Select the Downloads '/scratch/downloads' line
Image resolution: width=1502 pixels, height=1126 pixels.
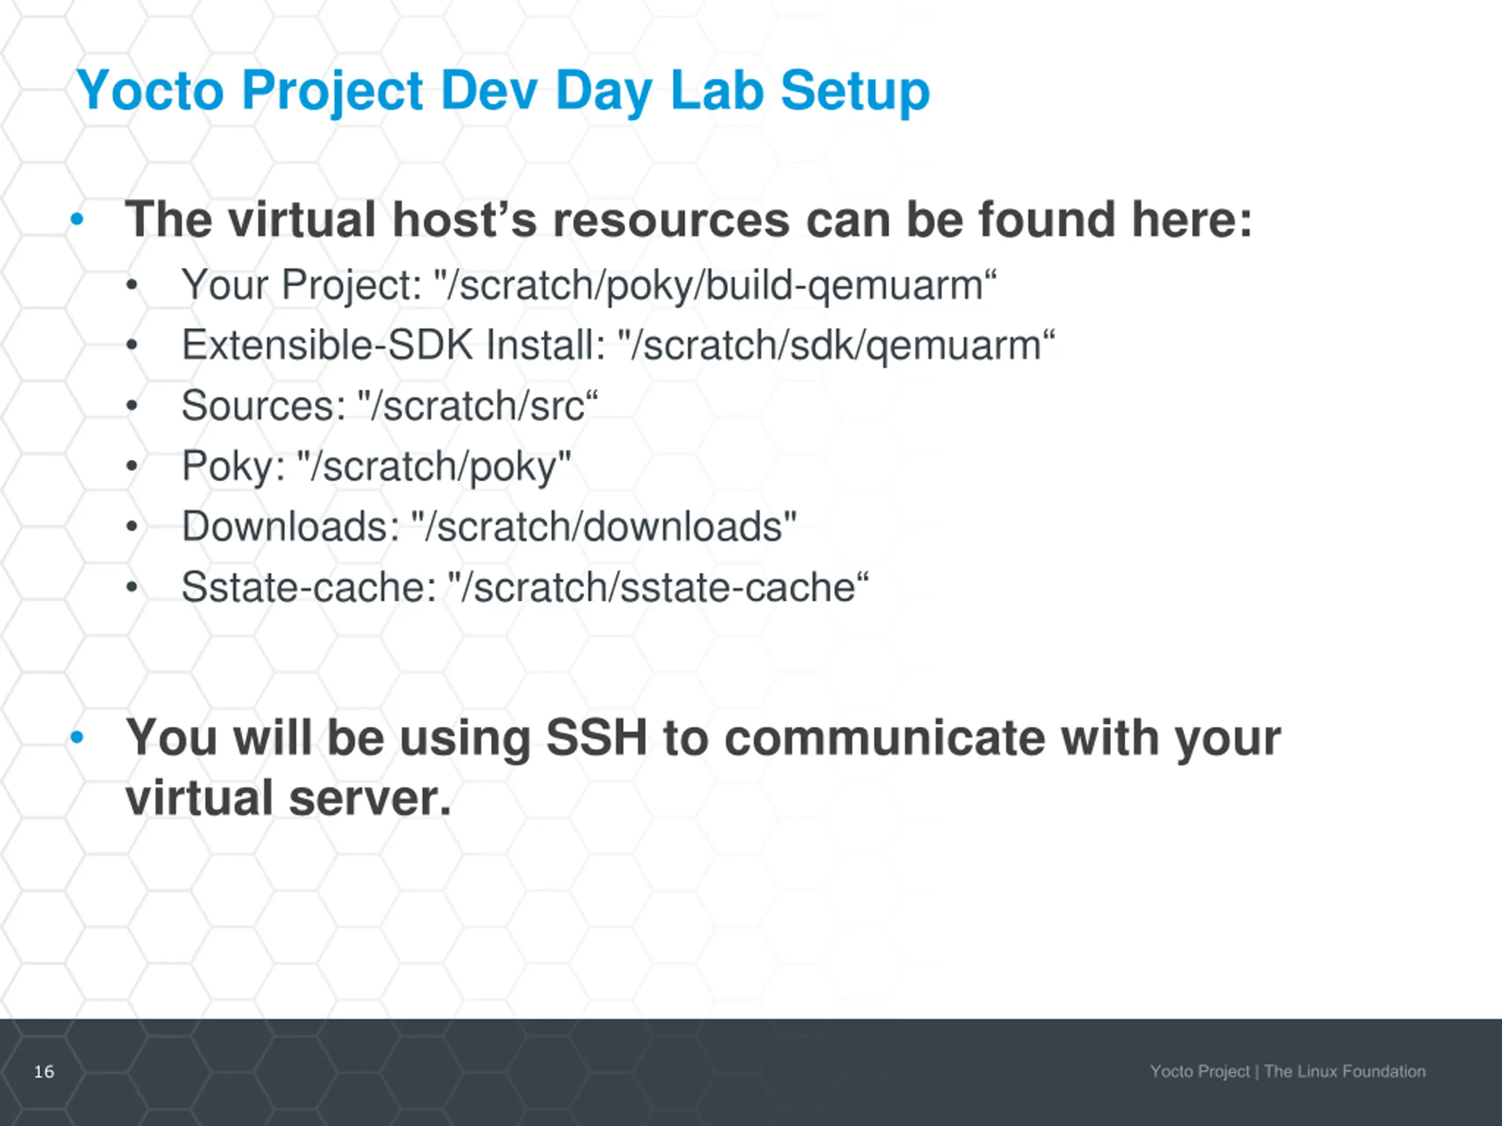pos(488,527)
